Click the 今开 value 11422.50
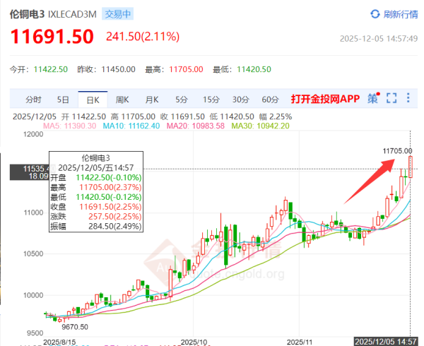 coord(51,69)
